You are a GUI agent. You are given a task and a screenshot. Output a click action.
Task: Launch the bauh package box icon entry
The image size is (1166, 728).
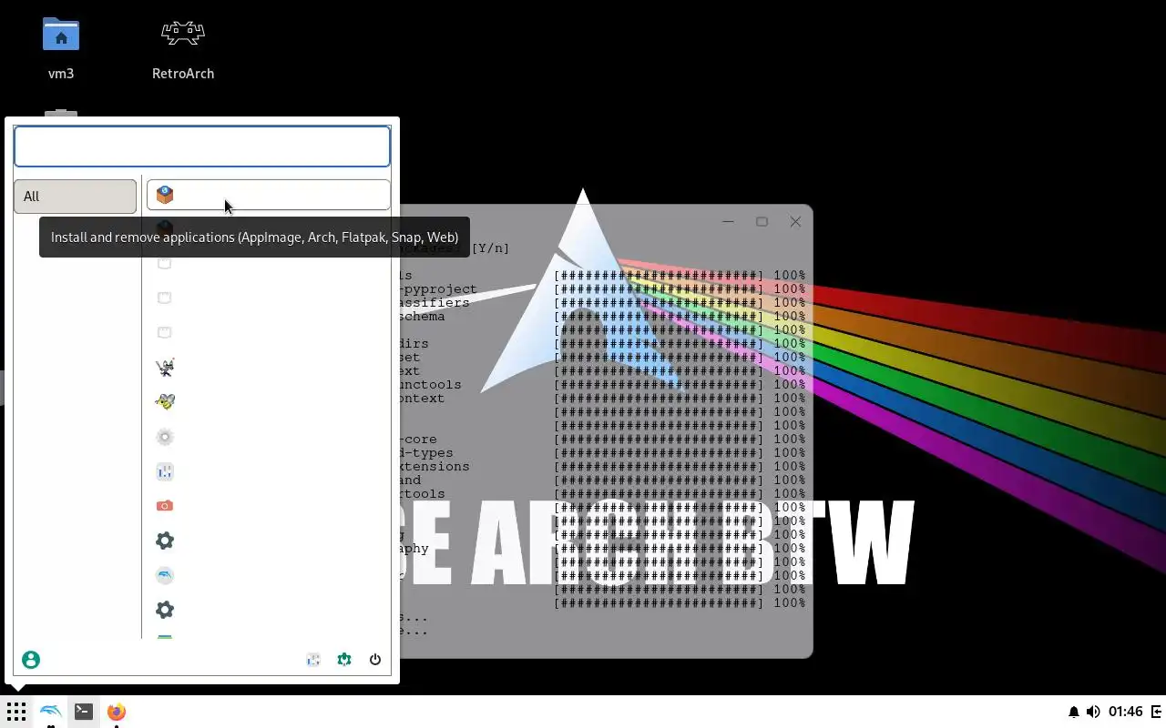click(268, 195)
